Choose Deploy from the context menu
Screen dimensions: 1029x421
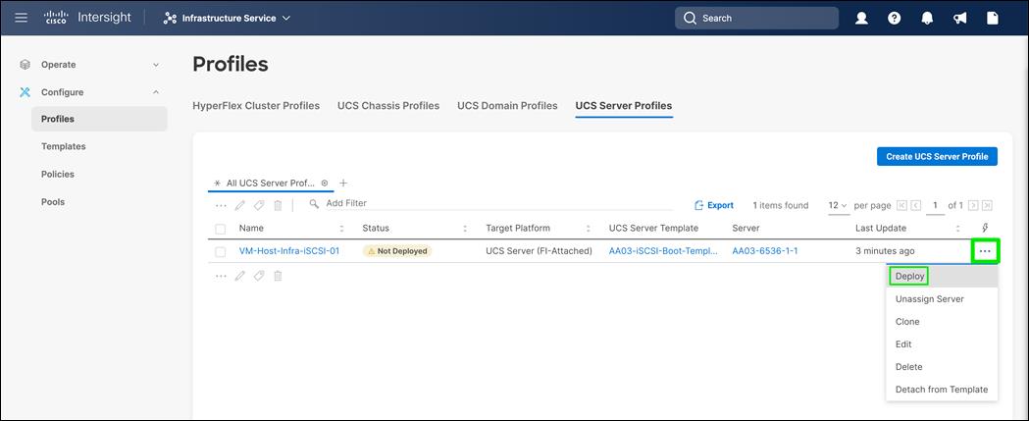[942, 277]
